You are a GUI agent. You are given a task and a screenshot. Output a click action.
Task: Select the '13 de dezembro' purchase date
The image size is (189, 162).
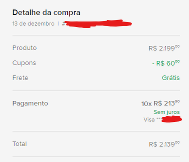(x=33, y=24)
